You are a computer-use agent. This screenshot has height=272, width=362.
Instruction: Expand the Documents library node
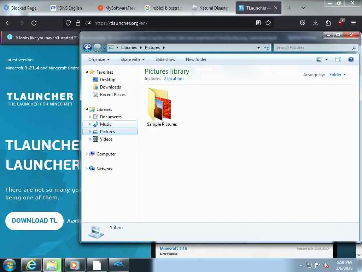coord(90,117)
